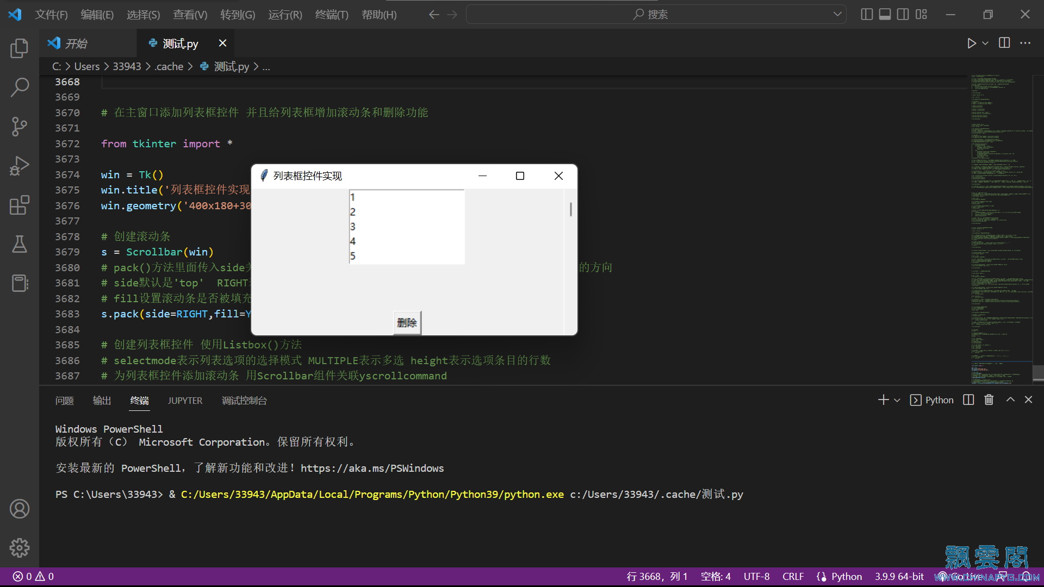The height and width of the screenshot is (587, 1044).
Task: Switch to the 调试控制台 panel tab
Action: 244,401
